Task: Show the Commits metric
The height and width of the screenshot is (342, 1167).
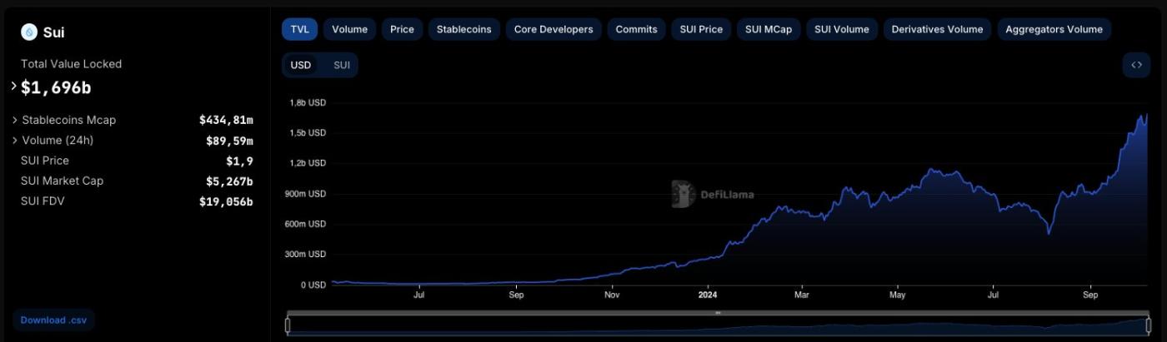Action: (636, 29)
